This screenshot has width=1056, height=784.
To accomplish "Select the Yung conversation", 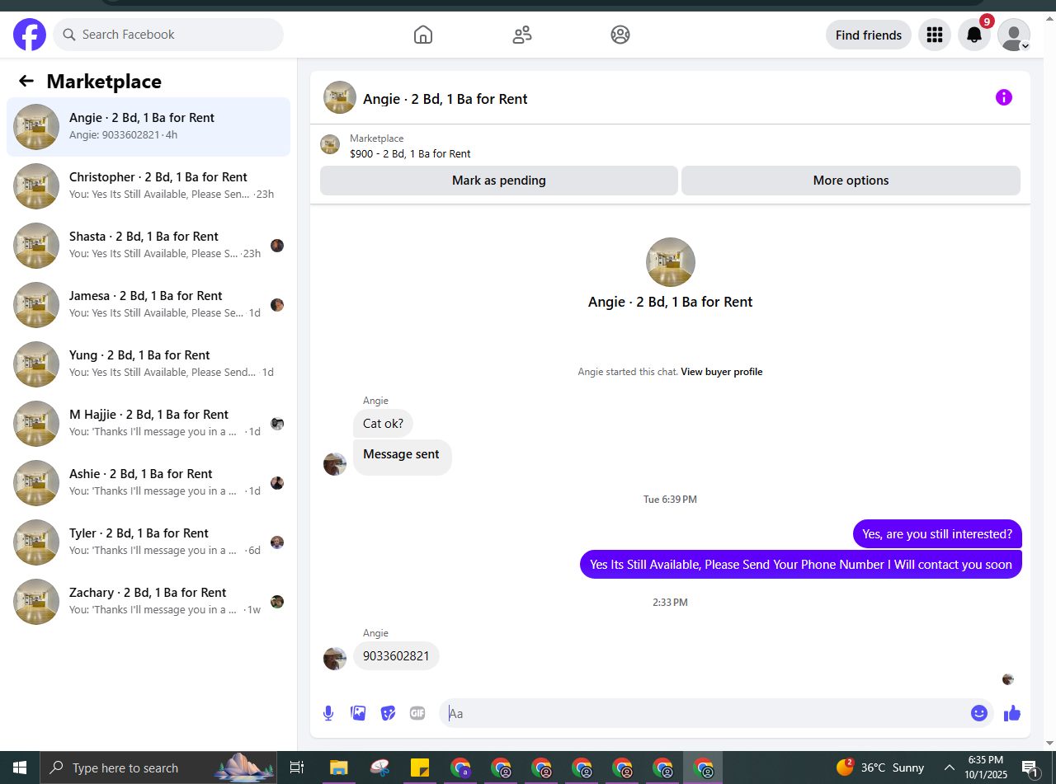I will click(x=148, y=364).
